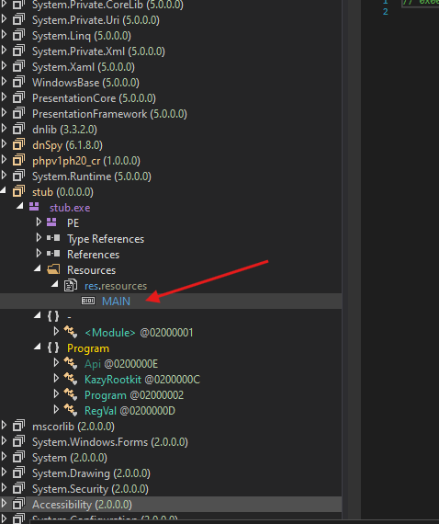This screenshot has height=524, width=439.
Task: Expand the Api @0200000E class
Action: [56, 363]
